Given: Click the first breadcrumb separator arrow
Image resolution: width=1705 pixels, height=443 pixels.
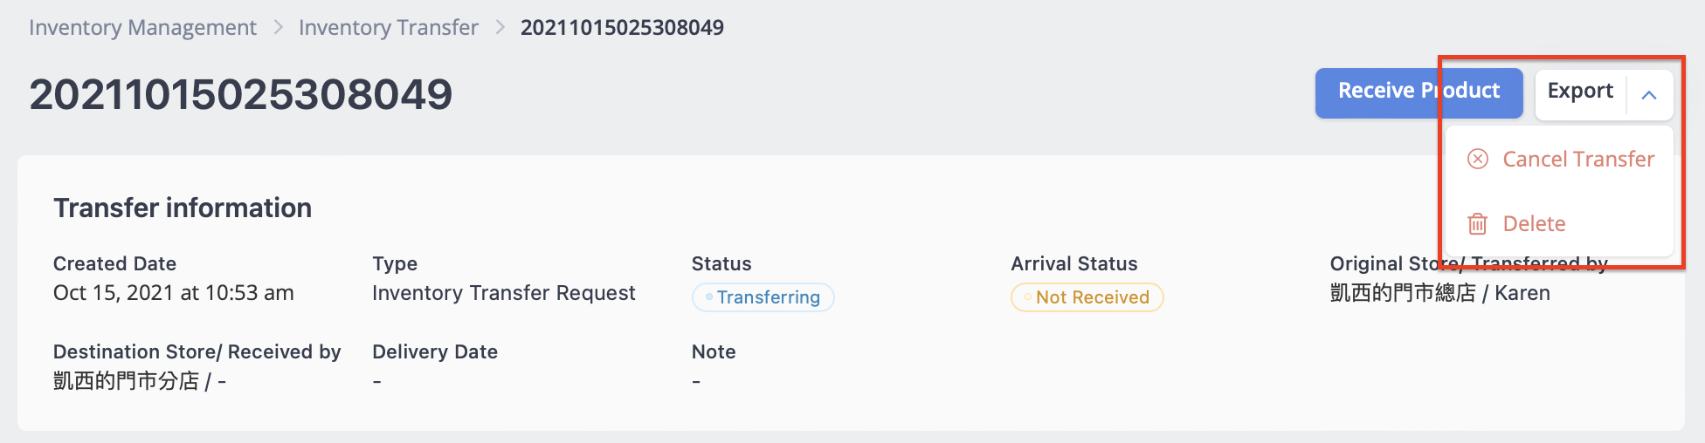Looking at the screenshot, I should [279, 28].
